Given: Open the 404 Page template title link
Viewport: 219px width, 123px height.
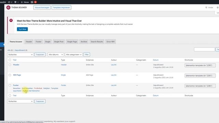Looking at the screenshot, I should click(17, 75).
